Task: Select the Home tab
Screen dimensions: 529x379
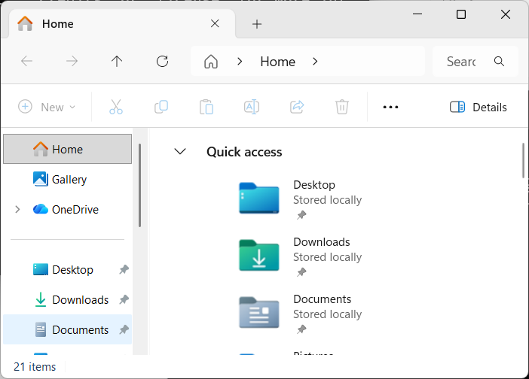Action: coord(122,24)
